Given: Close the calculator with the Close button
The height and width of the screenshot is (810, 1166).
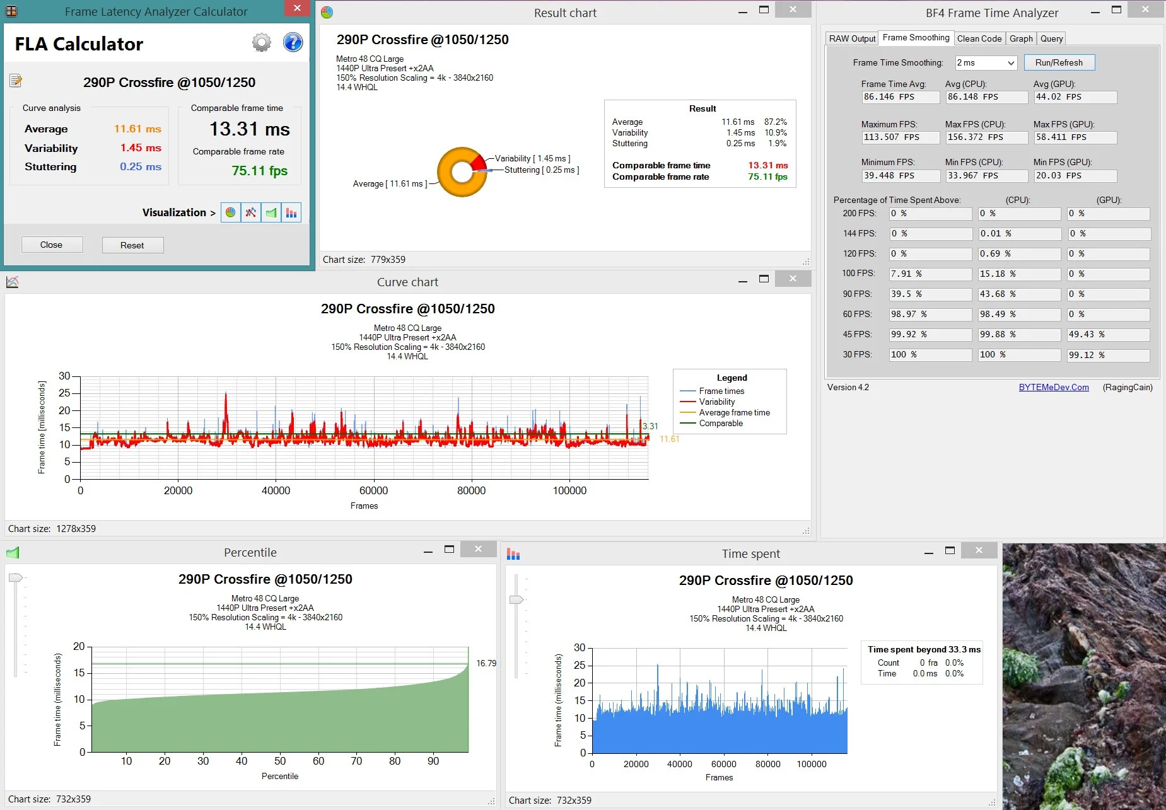Looking at the screenshot, I should [52, 245].
